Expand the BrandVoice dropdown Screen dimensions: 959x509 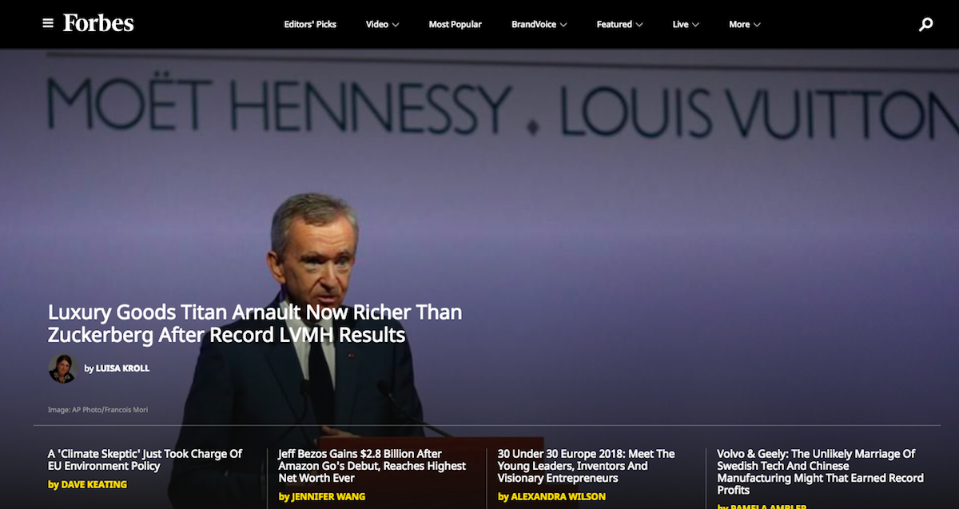(x=539, y=25)
